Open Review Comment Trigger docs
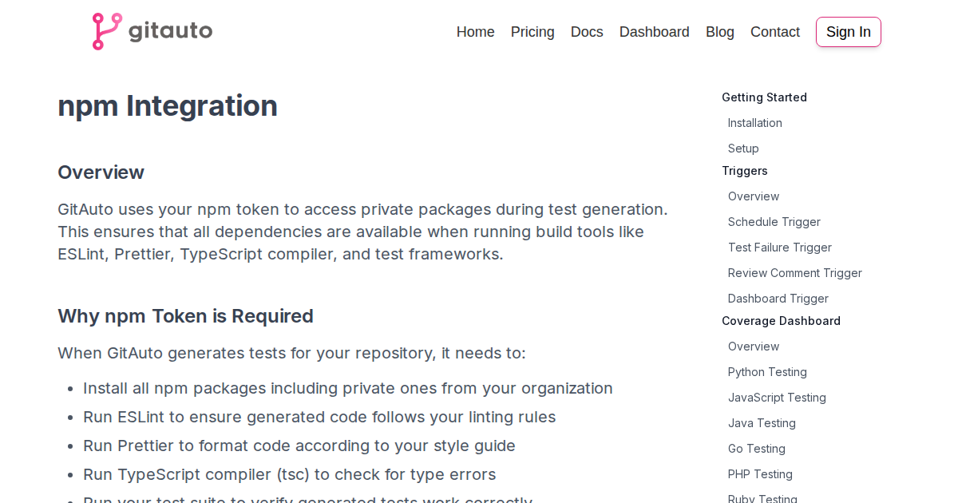Viewport: 958px width, 503px height. [795, 273]
